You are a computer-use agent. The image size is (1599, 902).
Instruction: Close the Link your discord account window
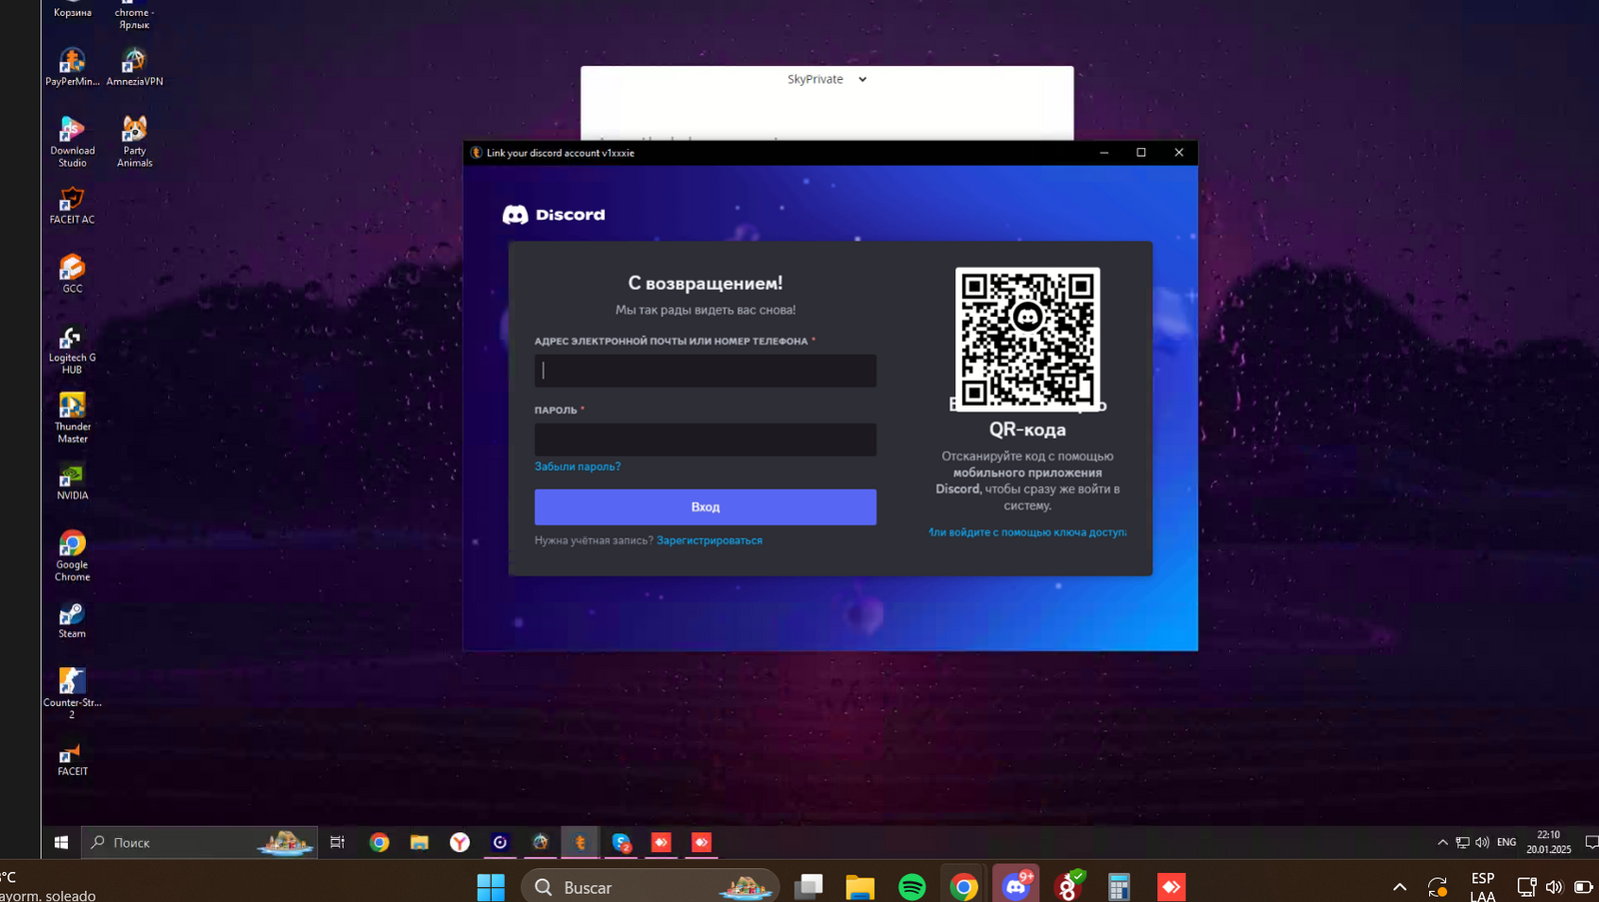1179,153
